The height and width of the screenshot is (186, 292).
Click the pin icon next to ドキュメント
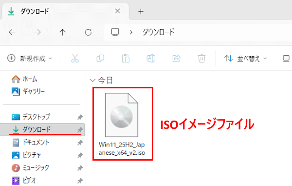80,143
